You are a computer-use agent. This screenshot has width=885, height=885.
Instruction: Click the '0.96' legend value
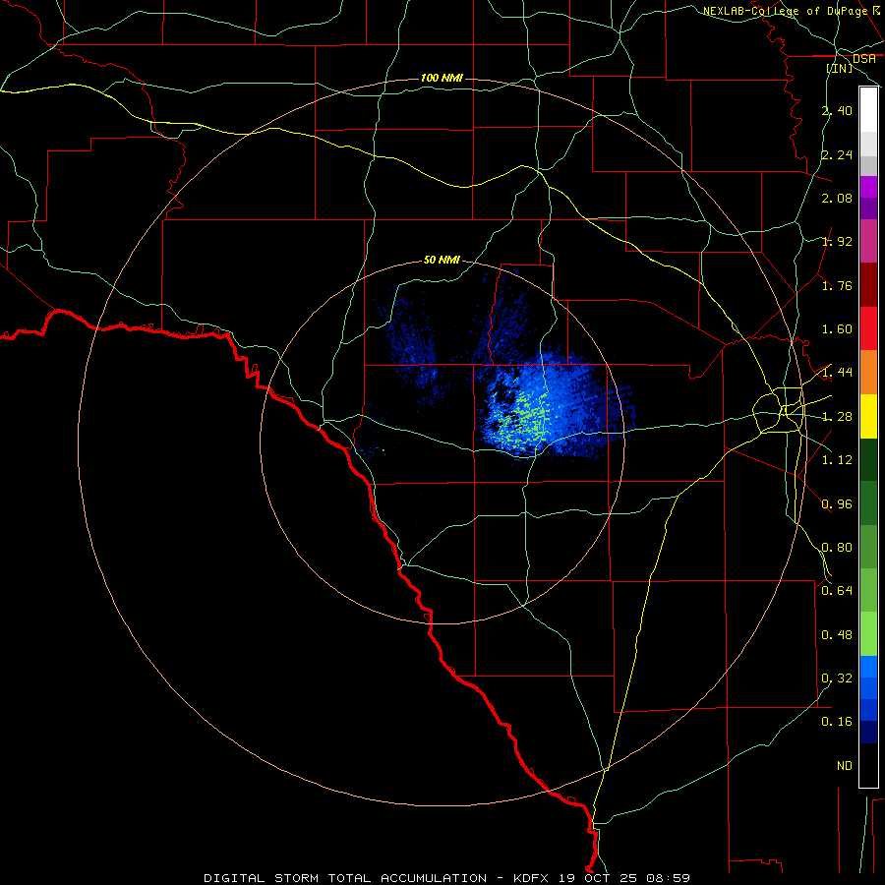pyautogui.click(x=837, y=504)
